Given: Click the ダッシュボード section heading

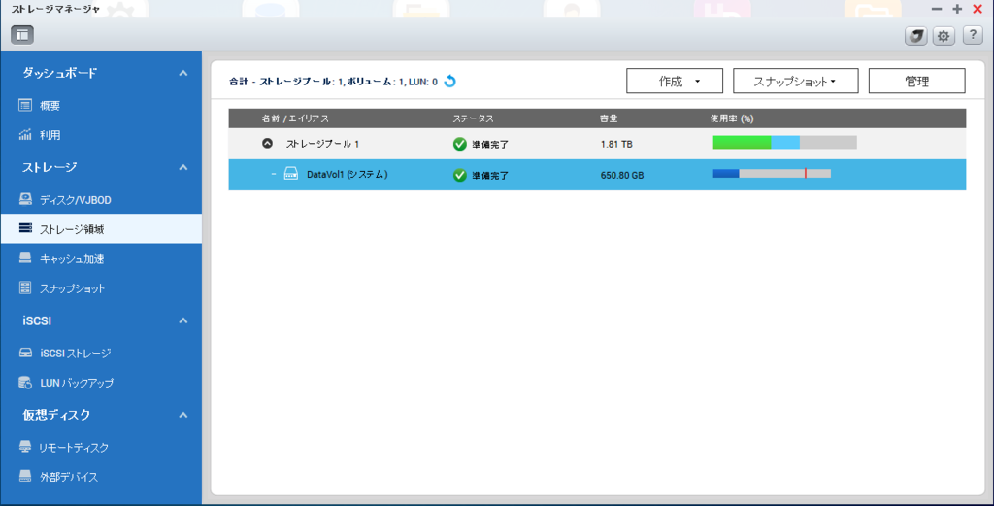Looking at the screenshot, I should tap(60, 73).
